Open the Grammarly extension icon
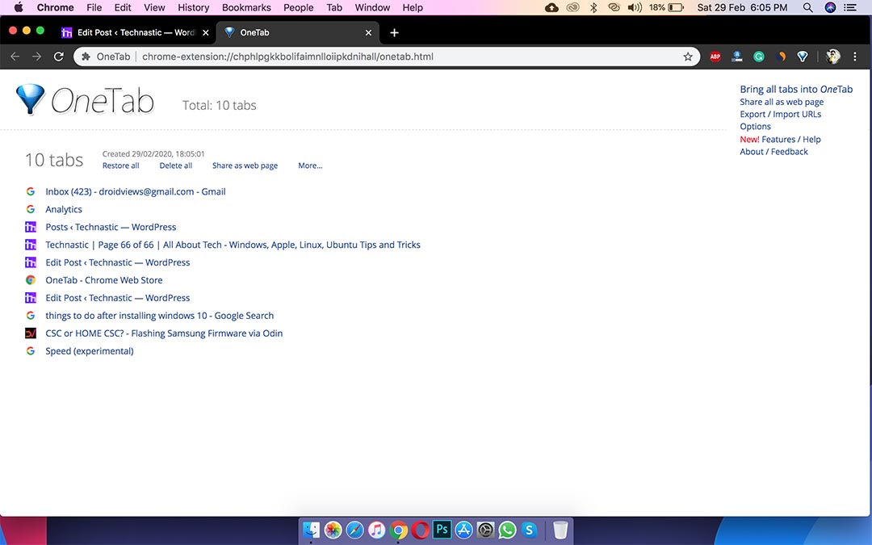872x545 pixels. coord(758,57)
